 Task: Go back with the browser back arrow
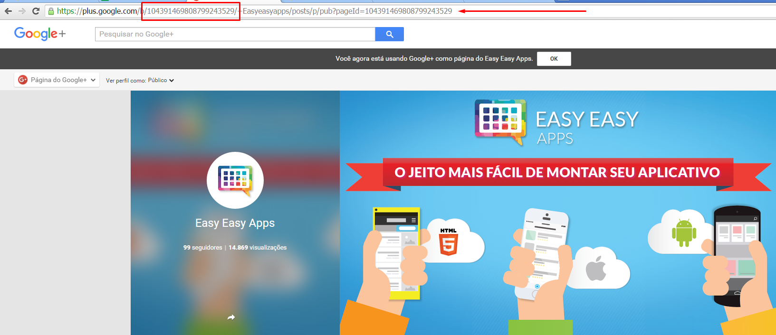click(x=8, y=11)
